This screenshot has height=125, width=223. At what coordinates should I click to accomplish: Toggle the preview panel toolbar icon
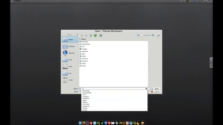coord(101,35)
